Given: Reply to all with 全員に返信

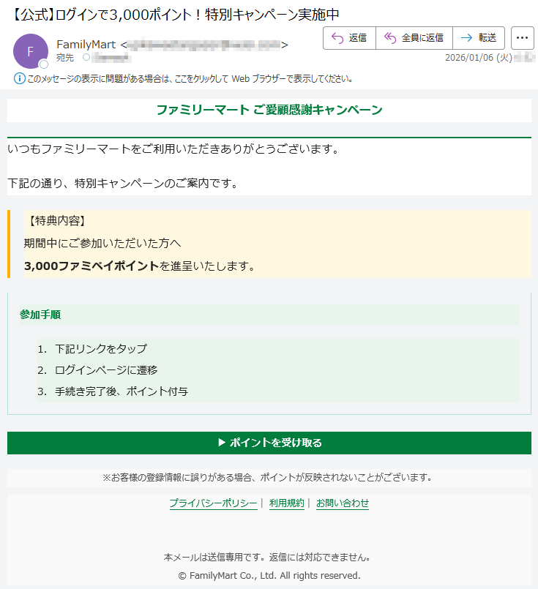Looking at the screenshot, I should [414, 38].
